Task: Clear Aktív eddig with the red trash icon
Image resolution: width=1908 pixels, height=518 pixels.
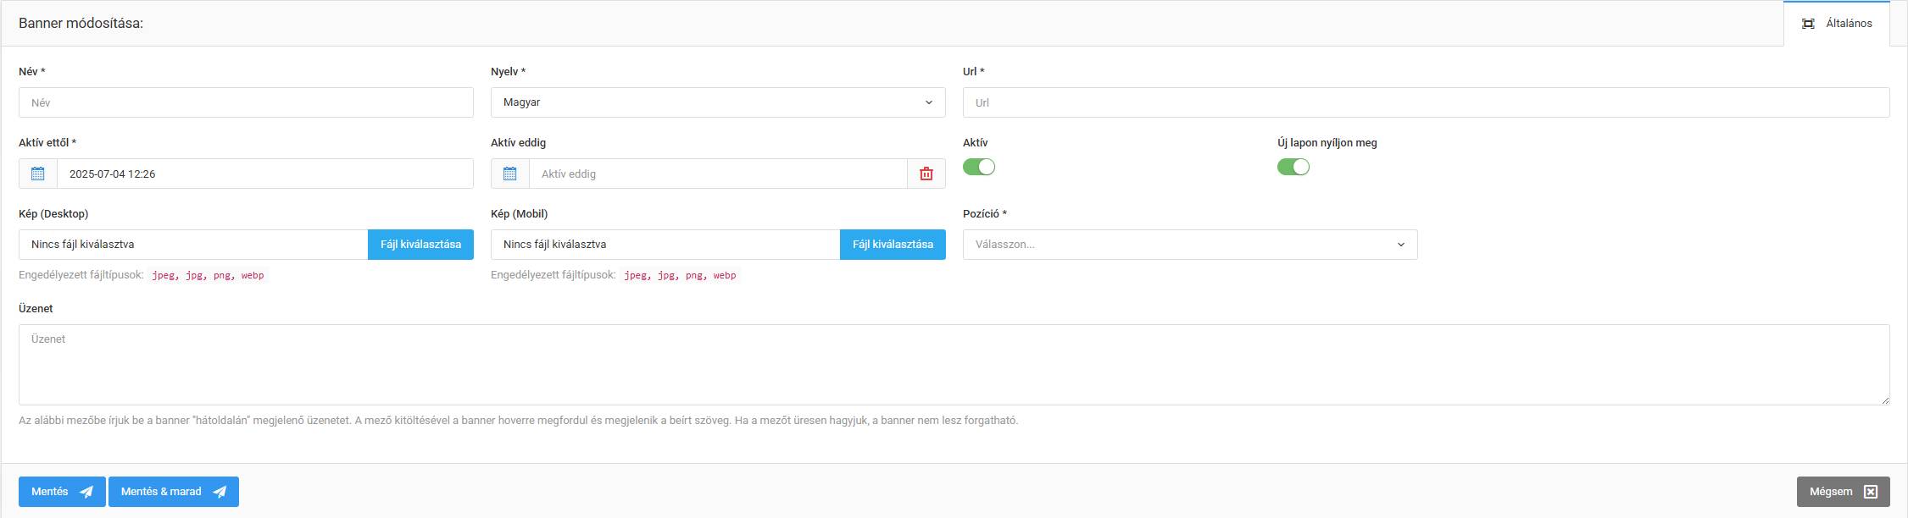Action: pyautogui.click(x=926, y=174)
